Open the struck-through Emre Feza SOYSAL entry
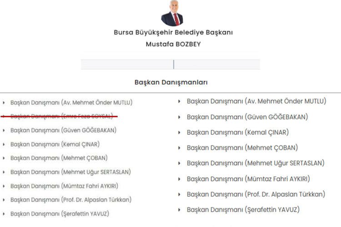 click(61, 116)
